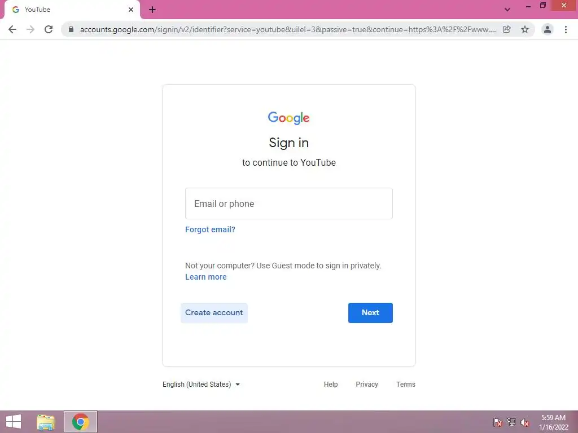Click the lock site info icon

tap(71, 29)
